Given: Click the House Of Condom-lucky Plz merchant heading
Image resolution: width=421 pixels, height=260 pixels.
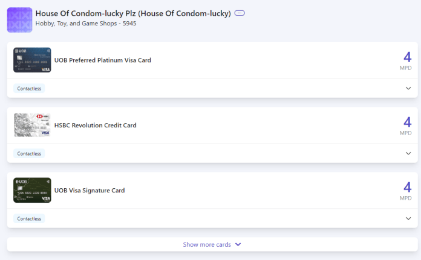Looking at the screenshot, I should click(133, 13).
